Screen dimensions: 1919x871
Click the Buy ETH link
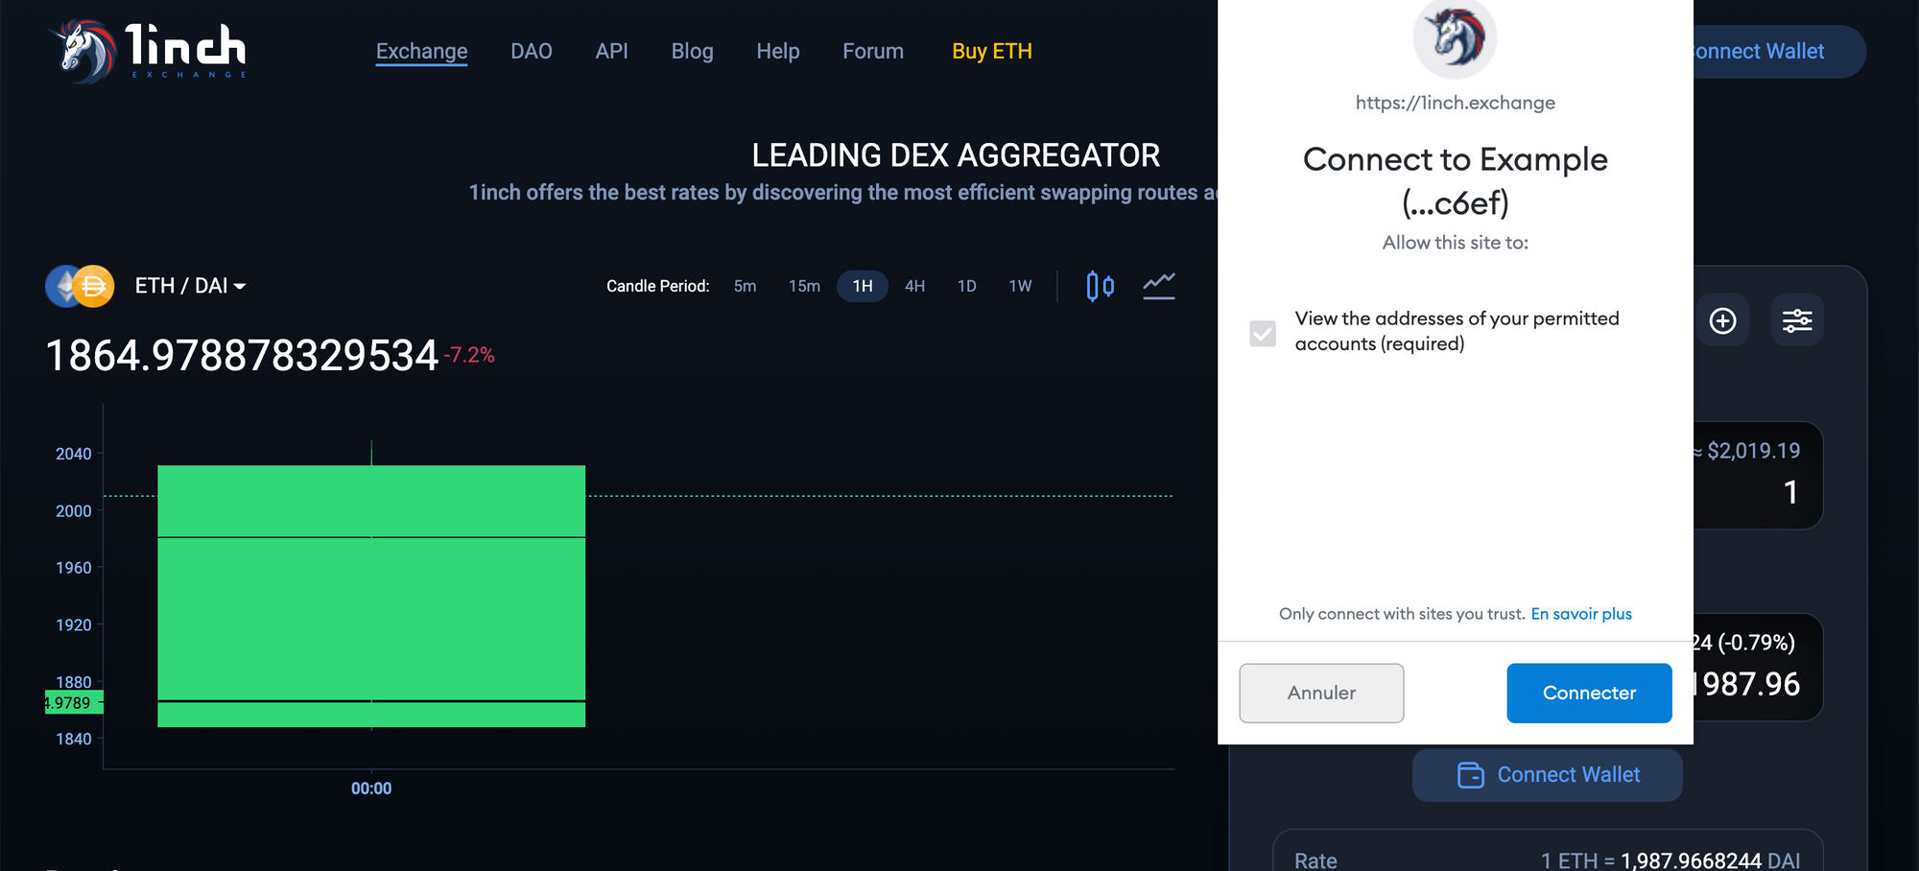pyautogui.click(x=992, y=51)
